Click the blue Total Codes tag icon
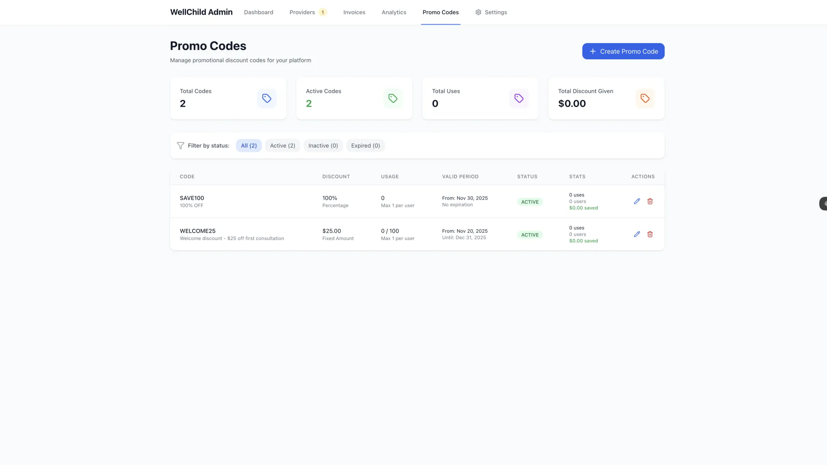This screenshot has width=827, height=465. [x=267, y=99]
